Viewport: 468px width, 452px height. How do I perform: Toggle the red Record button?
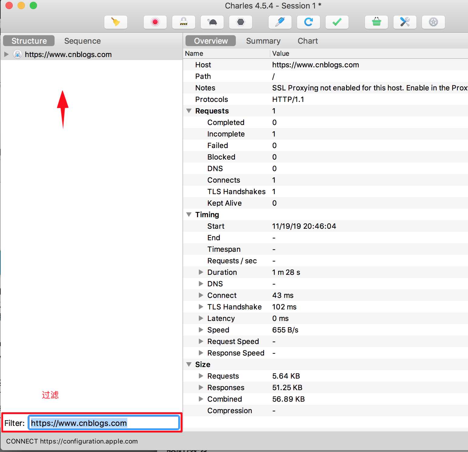[155, 22]
